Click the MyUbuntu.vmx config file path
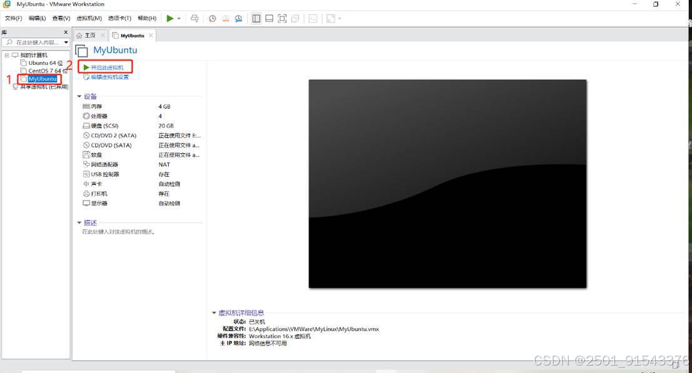The width and height of the screenshot is (692, 373). click(x=314, y=329)
